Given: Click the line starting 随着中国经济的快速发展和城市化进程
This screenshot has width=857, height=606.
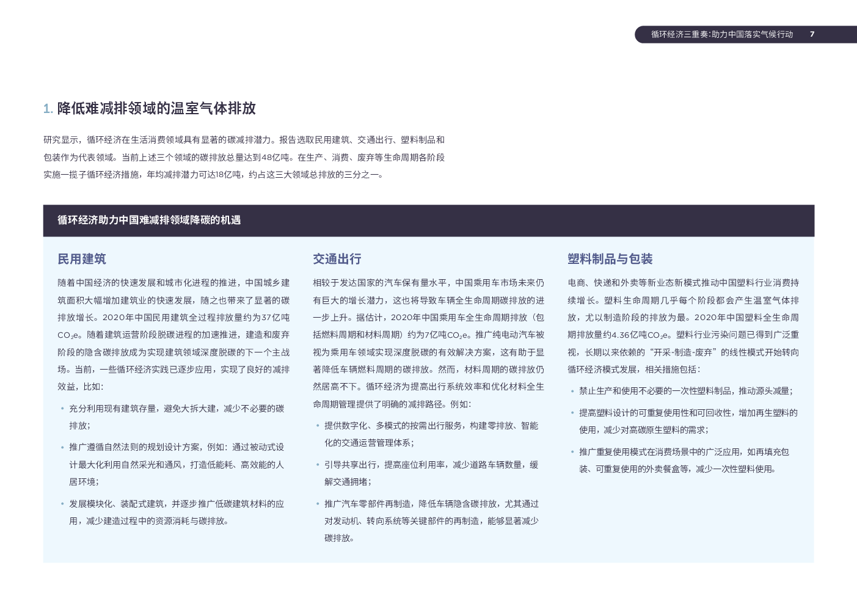Looking at the screenshot, I should pos(173,283).
